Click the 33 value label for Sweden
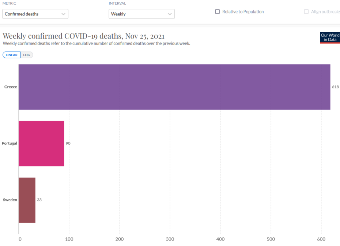The height and width of the screenshot is (246, 340). click(39, 200)
